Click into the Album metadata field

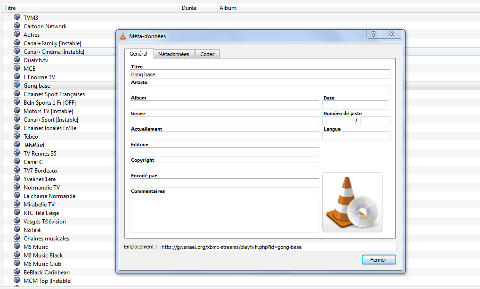[224, 105]
